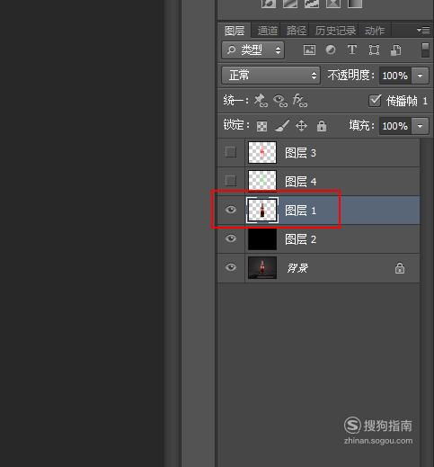Open the 正常 blend mode dropdown

tap(270, 76)
